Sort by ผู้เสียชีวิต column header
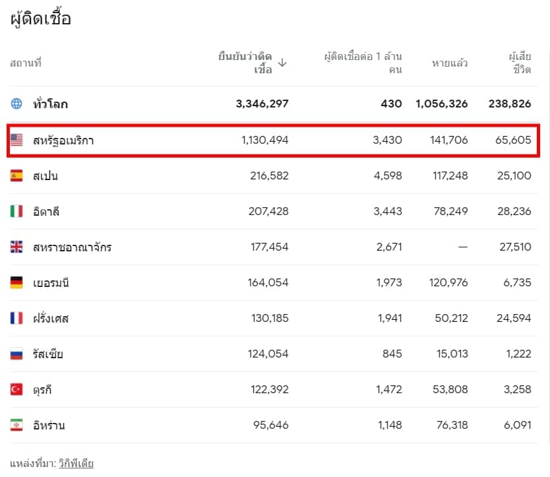Screen dimensions: 550x477 coord(520,63)
